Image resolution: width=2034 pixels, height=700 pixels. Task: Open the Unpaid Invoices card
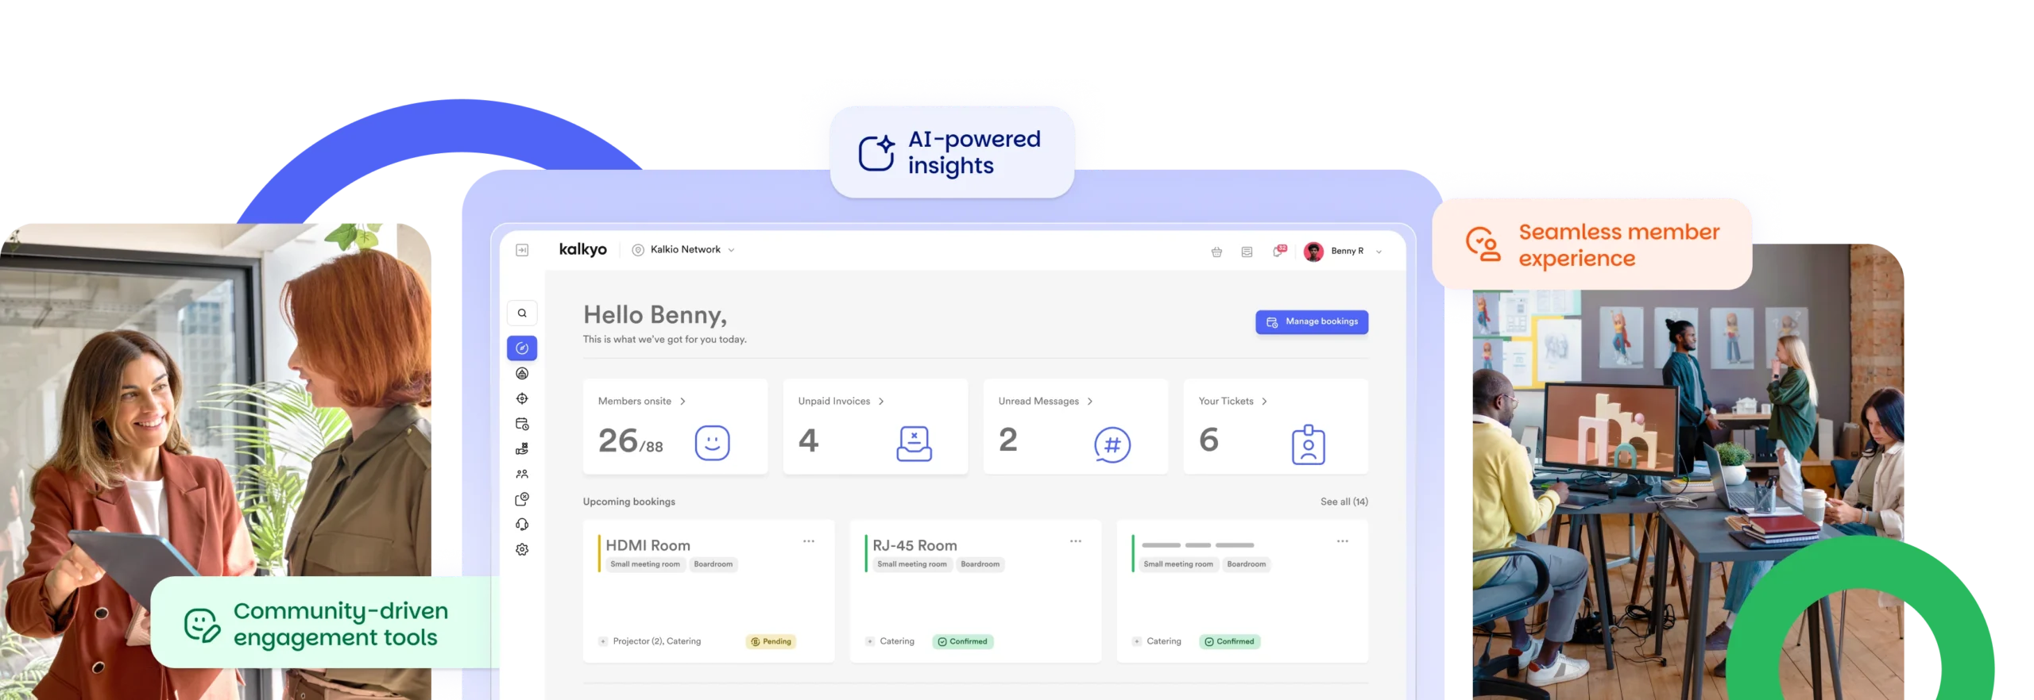click(876, 427)
